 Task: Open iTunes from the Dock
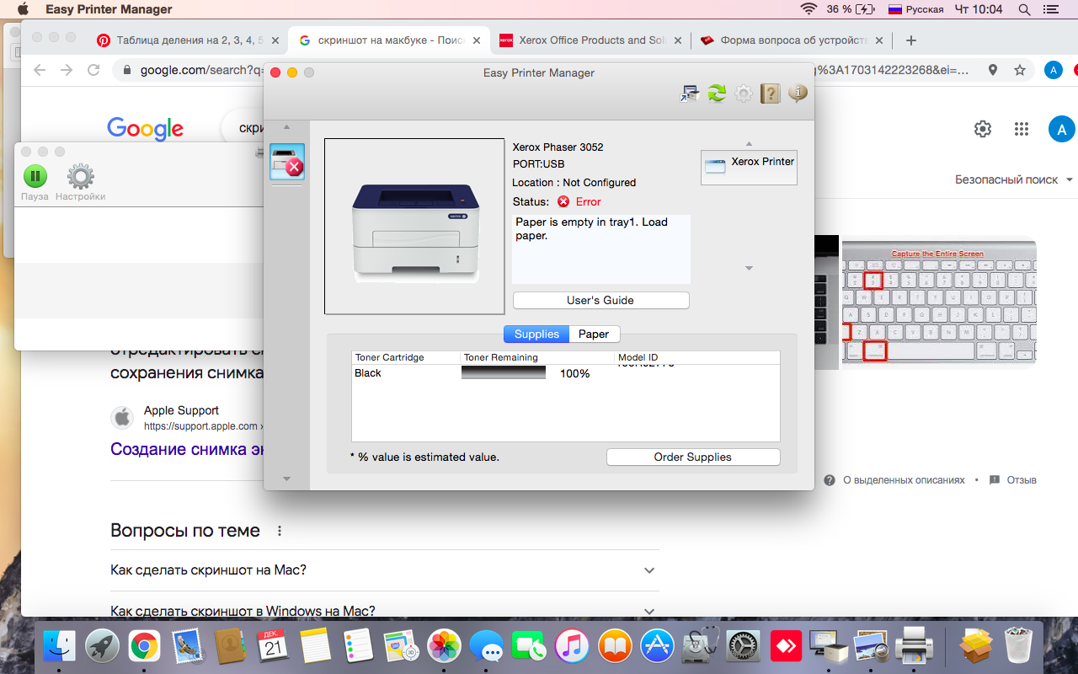click(572, 646)
